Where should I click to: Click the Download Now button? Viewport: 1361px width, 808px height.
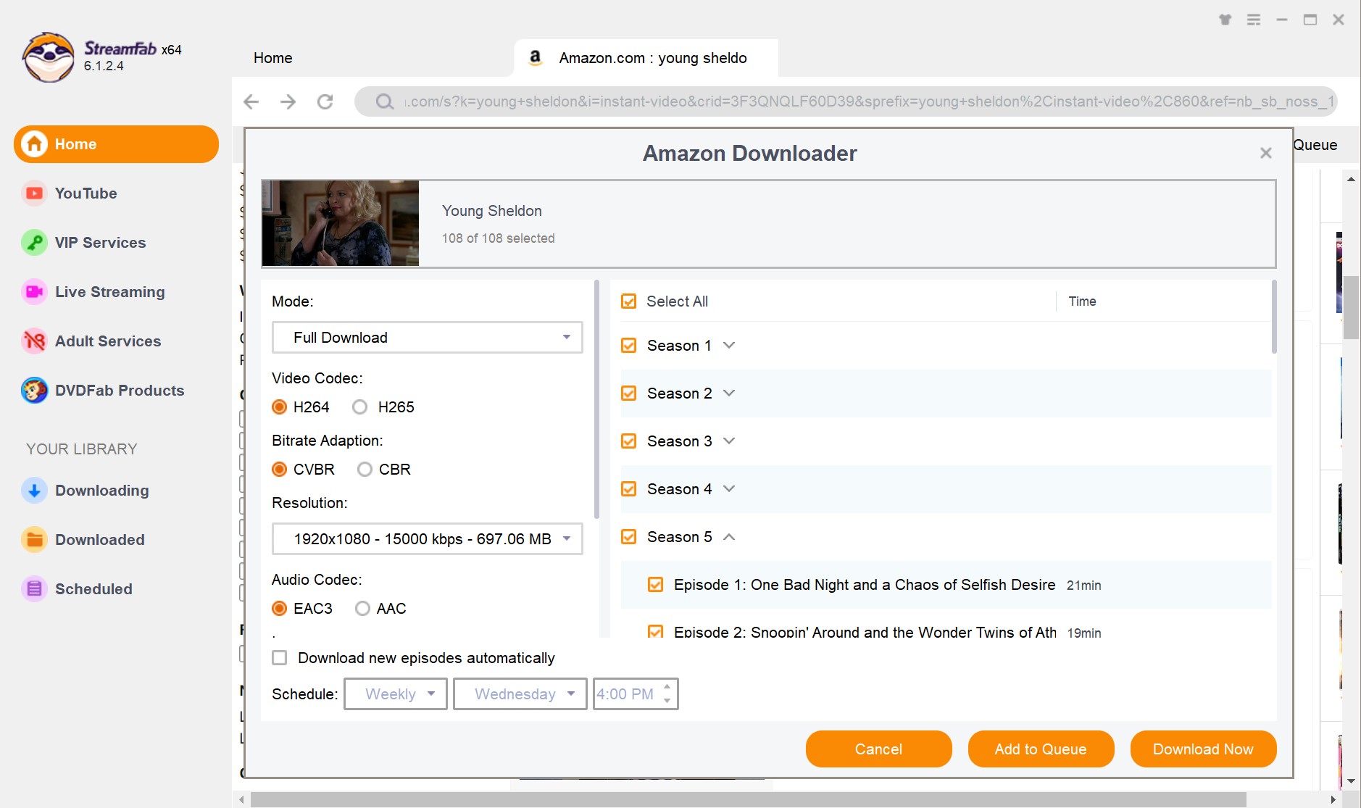(x=1204, y=749)
